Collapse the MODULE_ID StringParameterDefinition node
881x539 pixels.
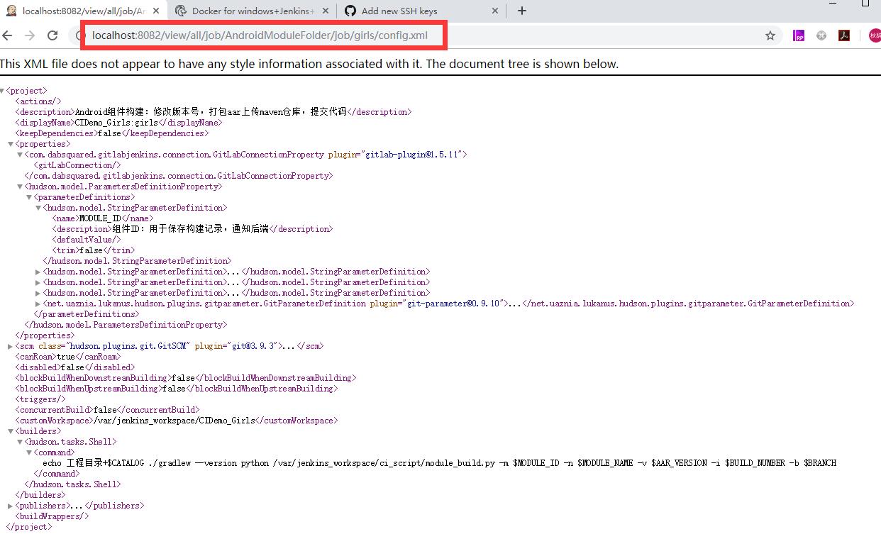tap(38, 208)
